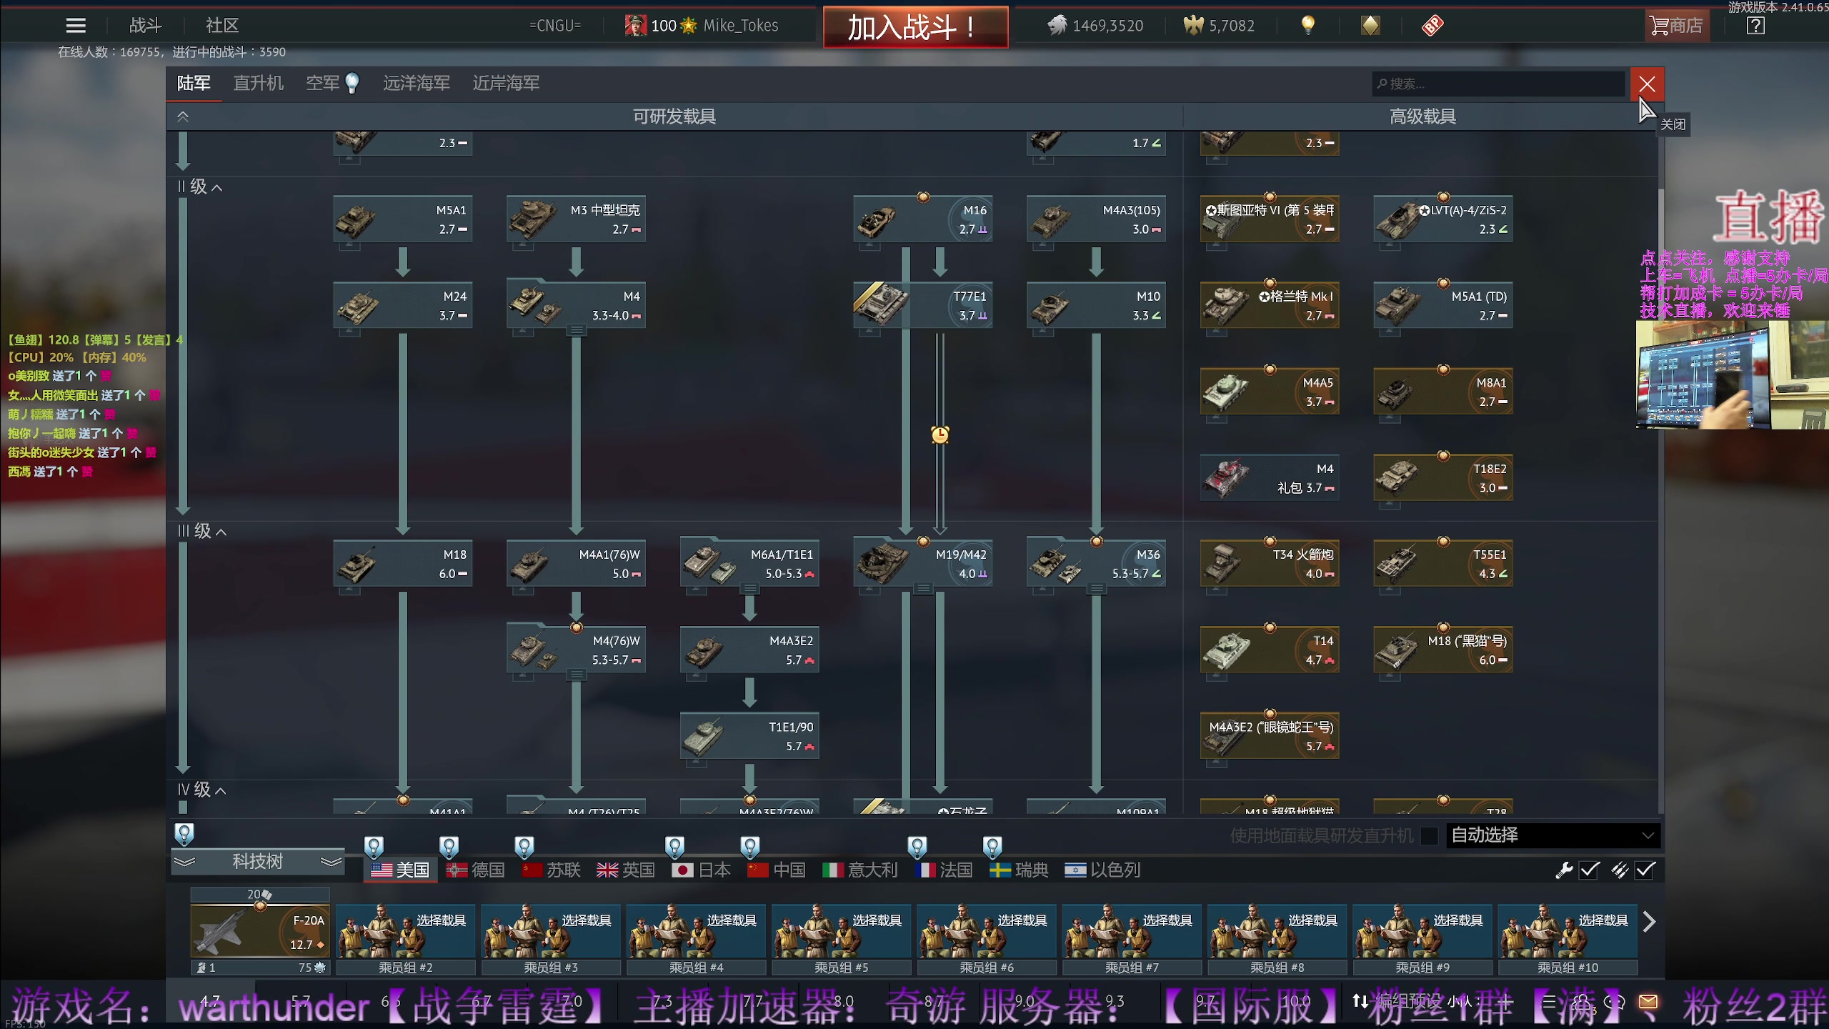
Task: Select 美国 nation tab
Action: point(401,870)
